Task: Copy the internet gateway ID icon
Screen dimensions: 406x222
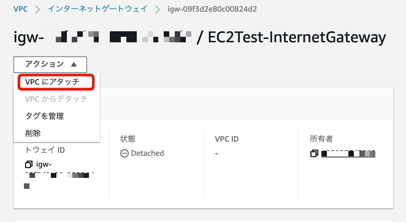Action: 29,165
